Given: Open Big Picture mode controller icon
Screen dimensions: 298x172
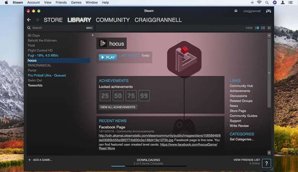Looking at the screenshot, I should click(x=268, y=11).
